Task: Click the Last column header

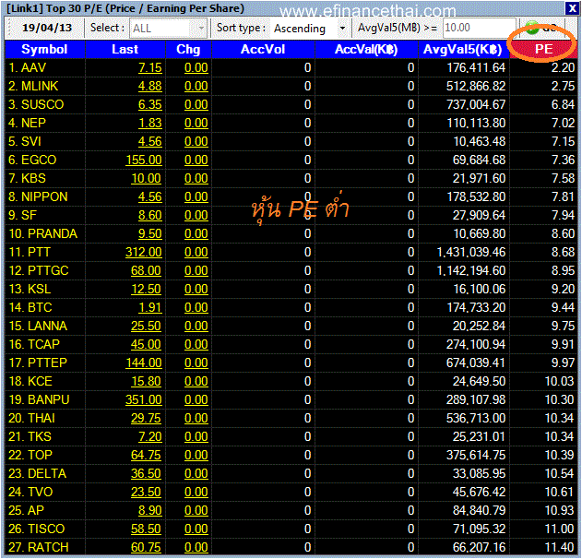Action: point(125,50)
